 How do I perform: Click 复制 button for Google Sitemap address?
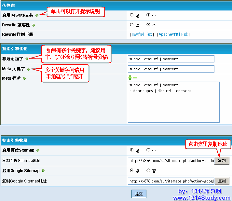[x=222, y=181]
